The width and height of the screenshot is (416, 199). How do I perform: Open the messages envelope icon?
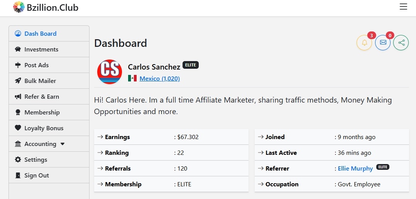pos(383,43)
